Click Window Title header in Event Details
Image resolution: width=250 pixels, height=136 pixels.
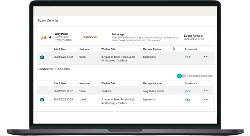tap(108, 49)
